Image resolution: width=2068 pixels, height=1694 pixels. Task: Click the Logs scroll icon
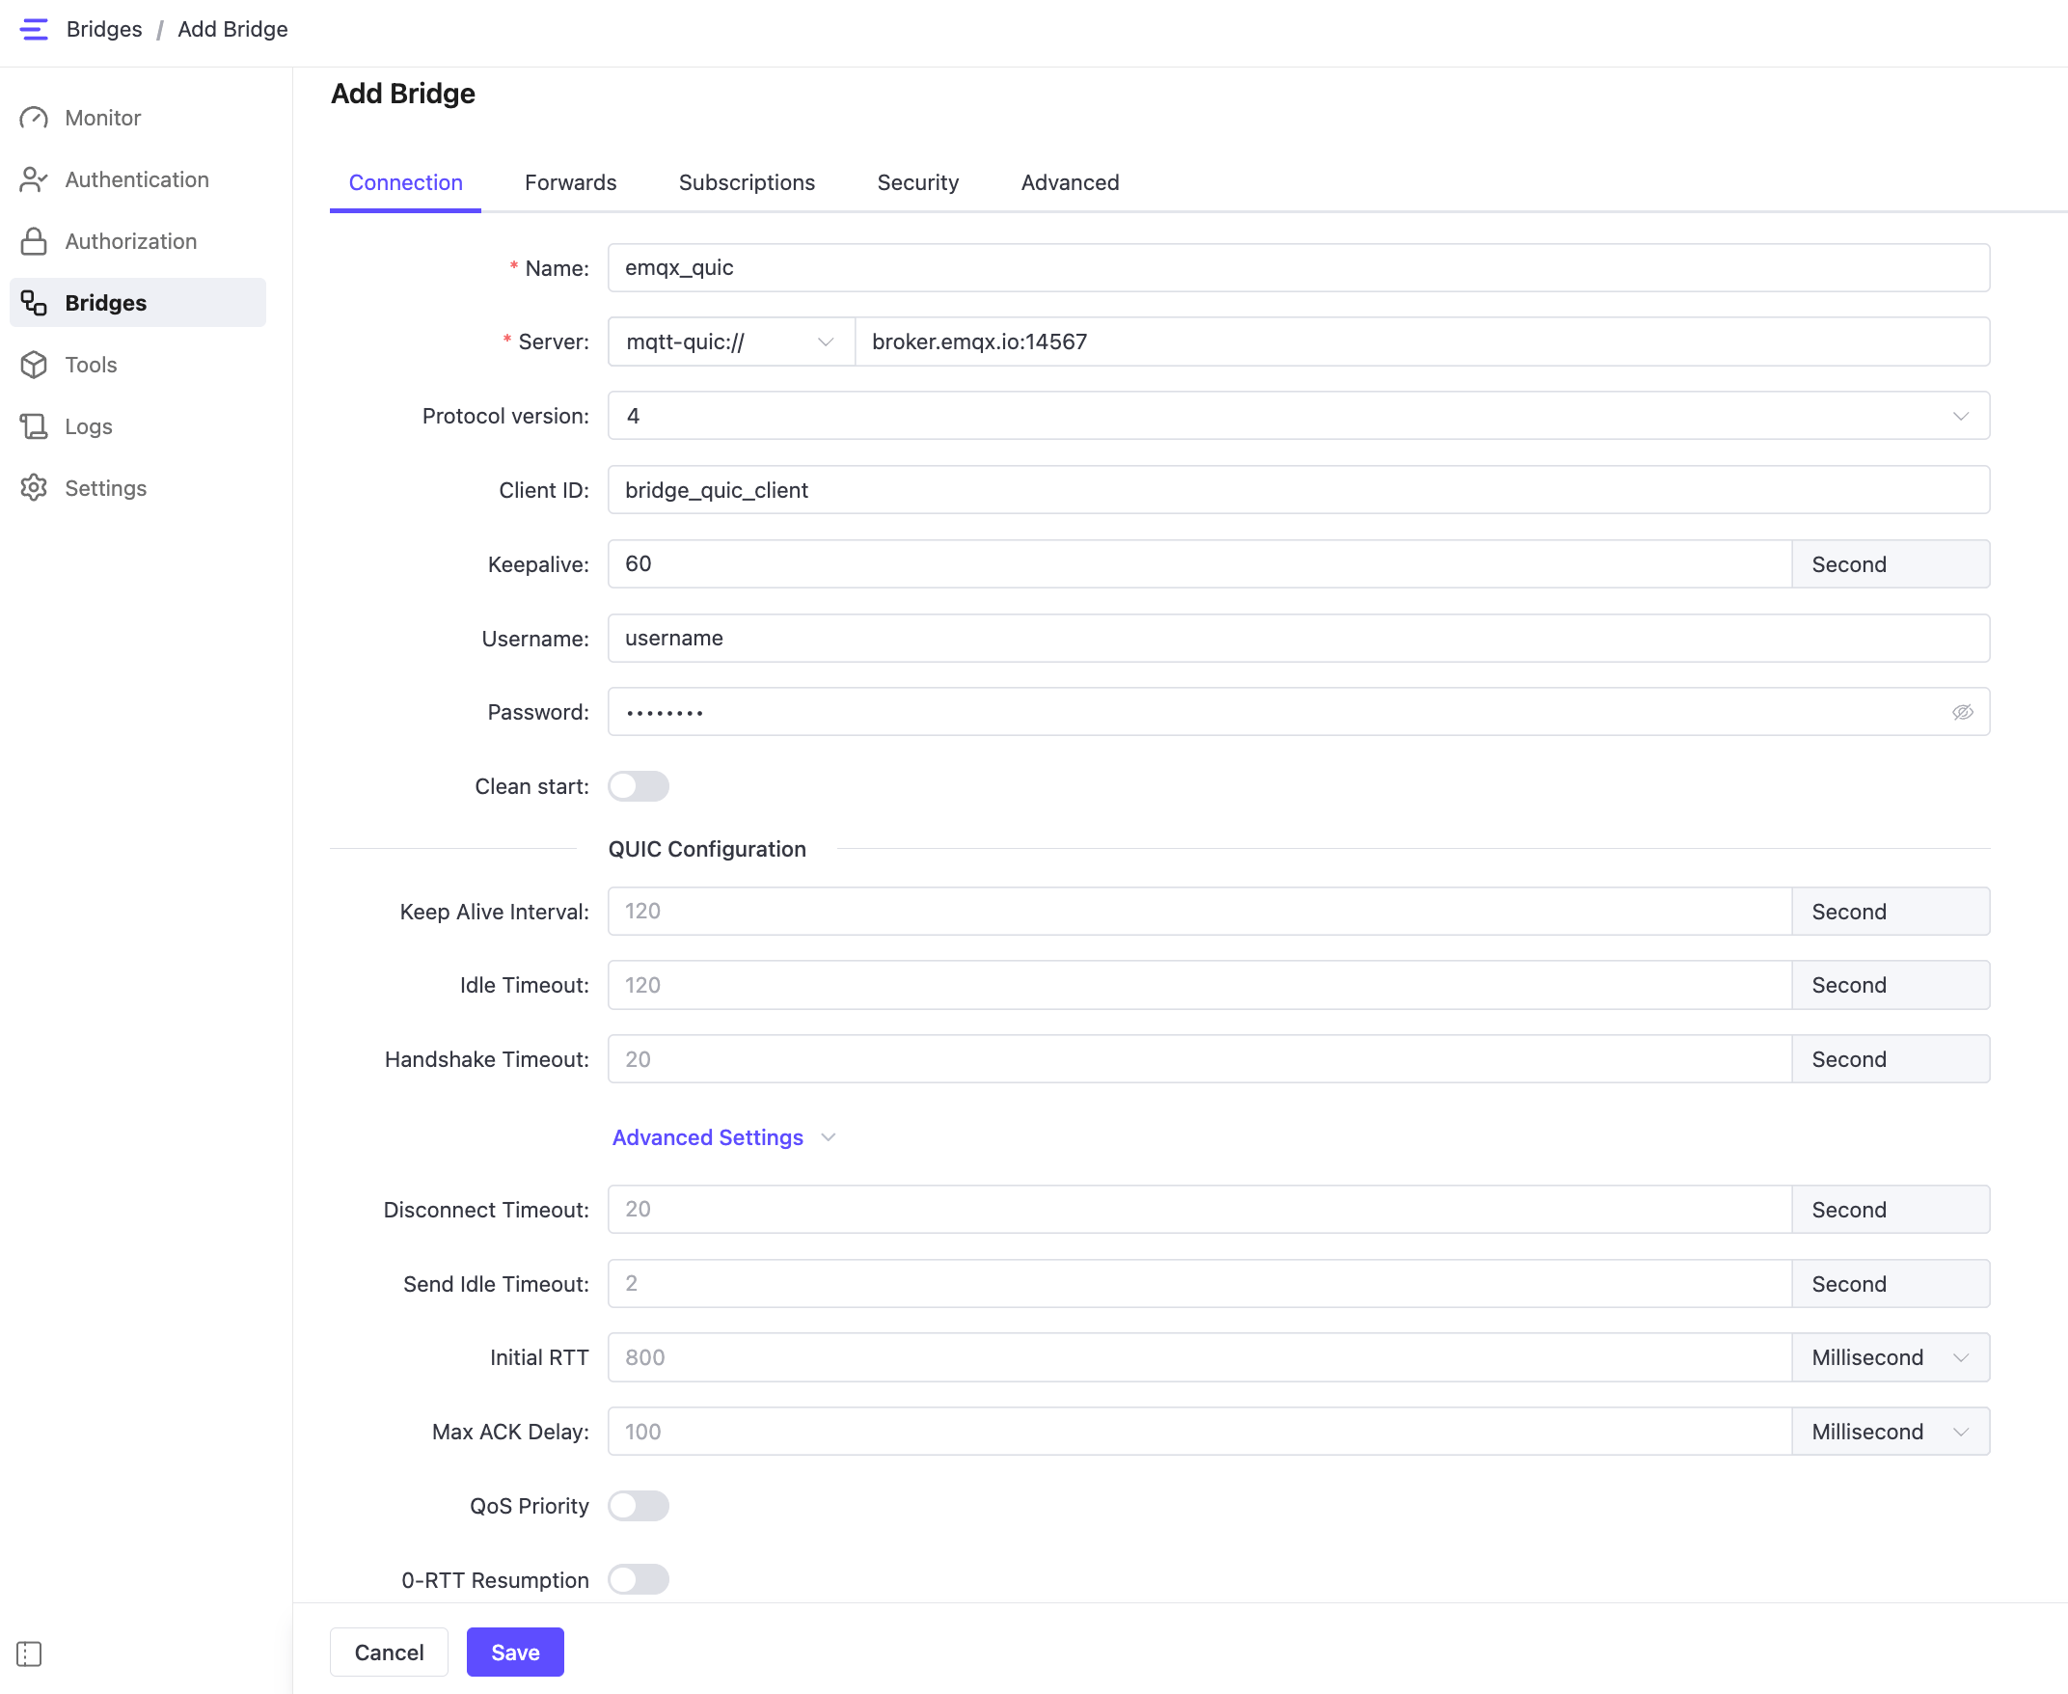pos(34,426)
